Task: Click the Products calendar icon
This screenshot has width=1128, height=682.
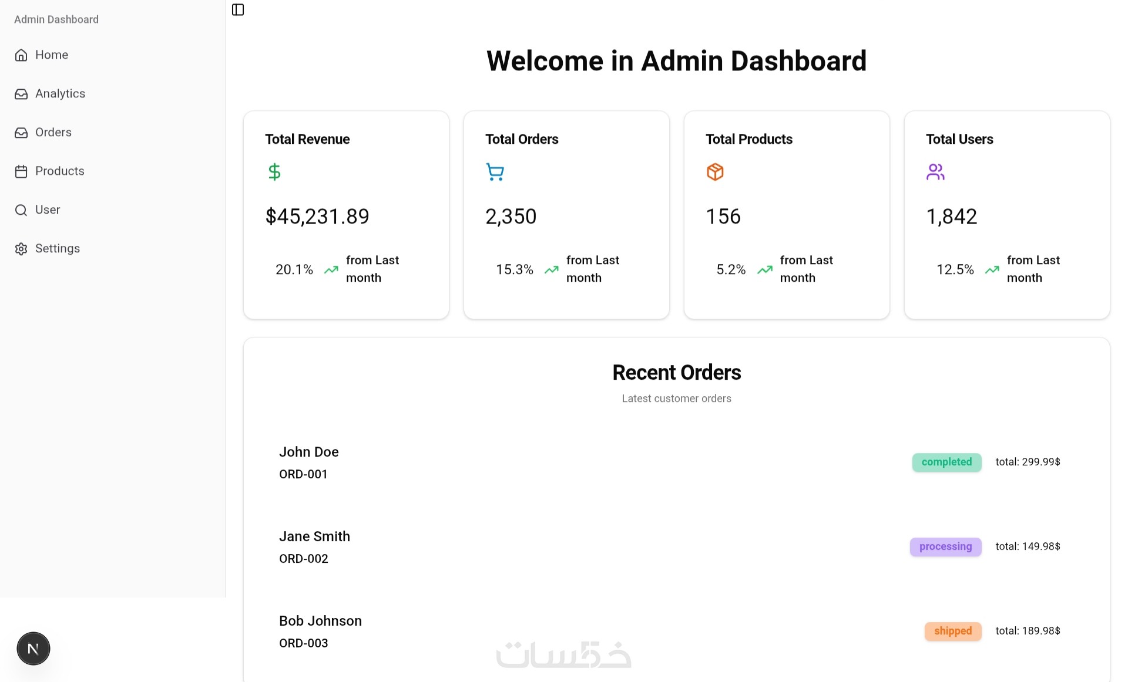Action: tap(21, 171)
